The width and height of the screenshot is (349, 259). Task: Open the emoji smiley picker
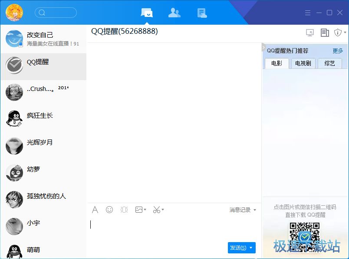109,210
